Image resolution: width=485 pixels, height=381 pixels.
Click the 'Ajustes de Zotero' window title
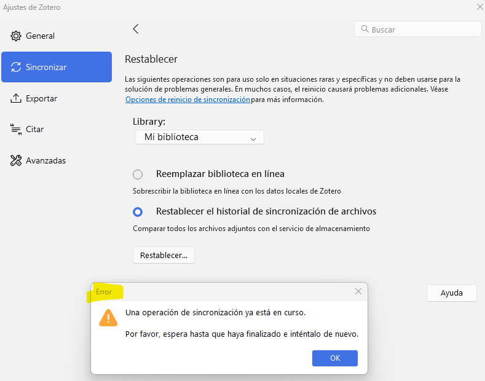point(31,7)
